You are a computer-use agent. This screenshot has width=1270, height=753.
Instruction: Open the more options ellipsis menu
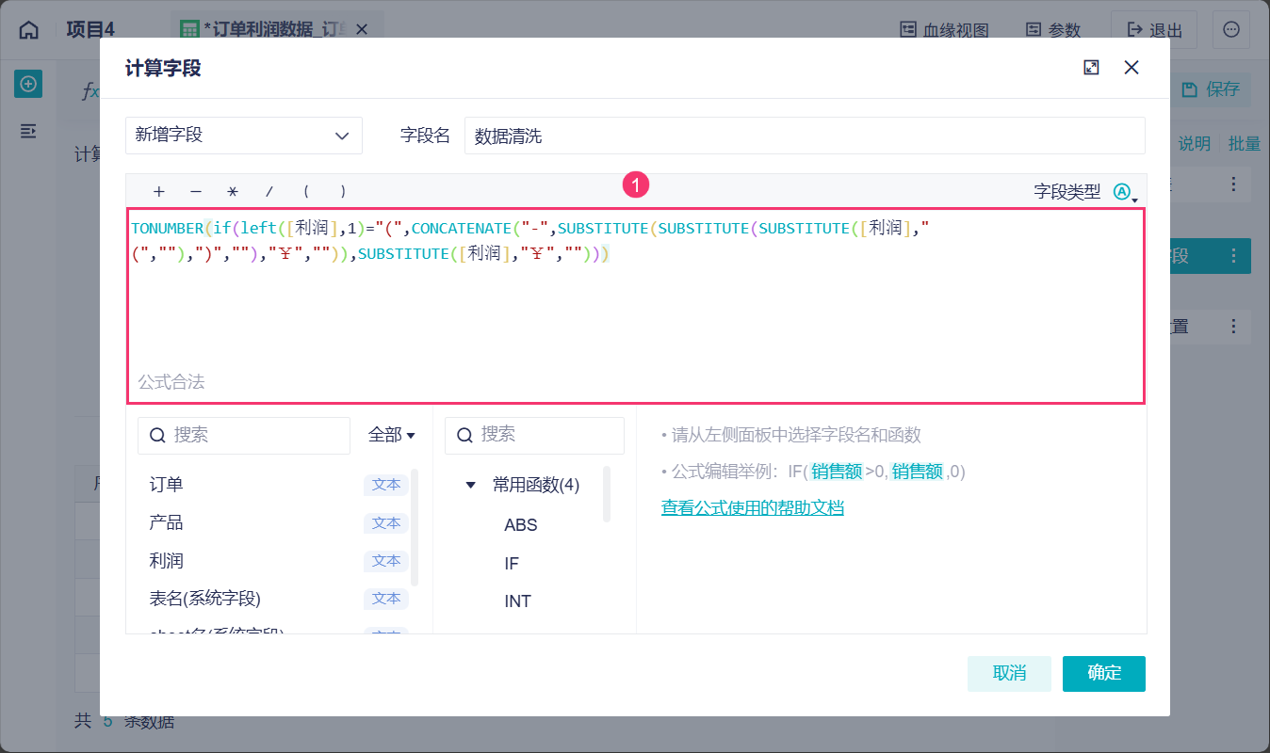pos(1231,30)
